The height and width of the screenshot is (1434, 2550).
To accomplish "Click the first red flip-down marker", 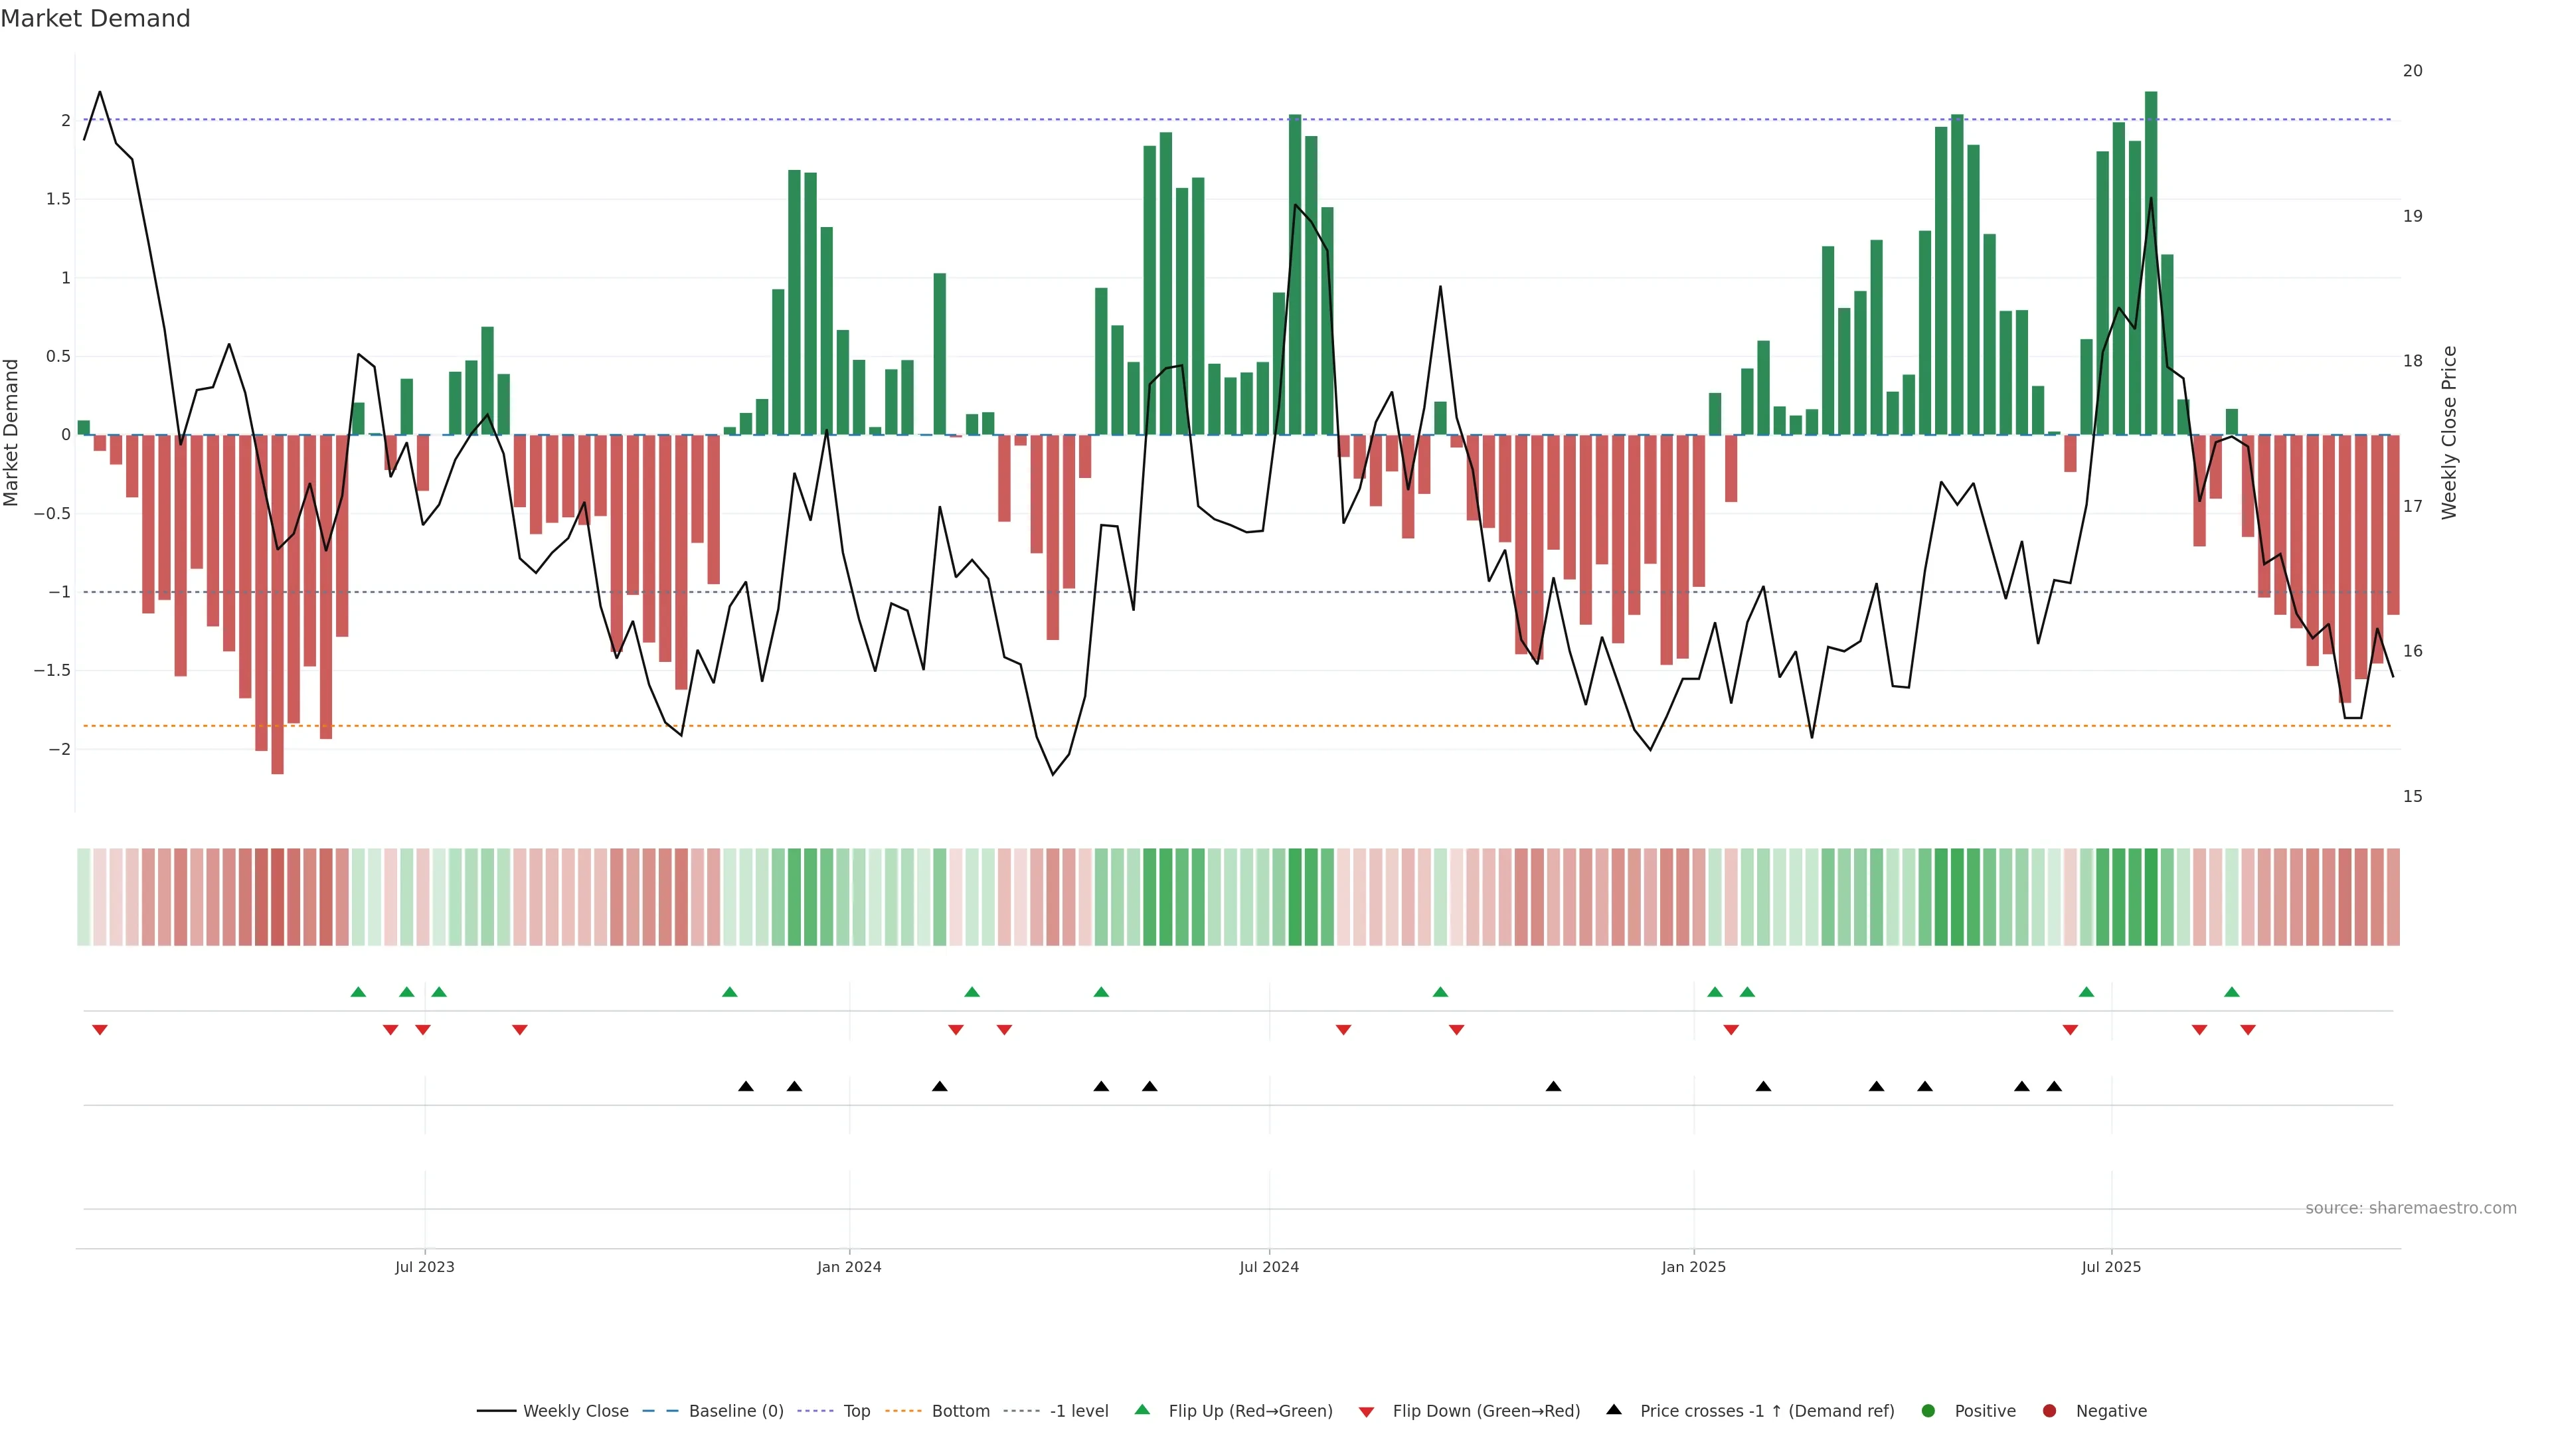I will 100,1030.
